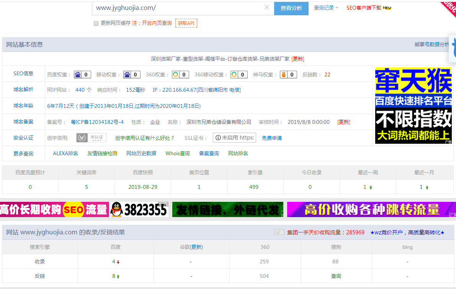
Task: Click the Baidu weight paw badge
Action: tap(82, 75)
